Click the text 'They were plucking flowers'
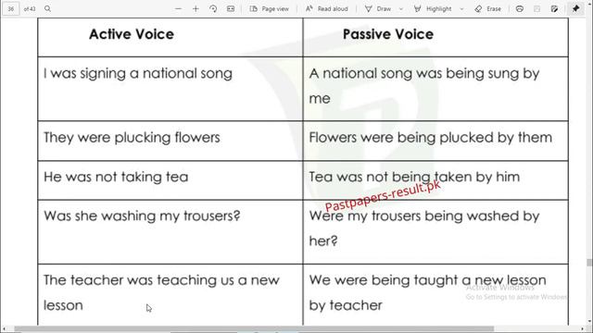 point(132,138)
